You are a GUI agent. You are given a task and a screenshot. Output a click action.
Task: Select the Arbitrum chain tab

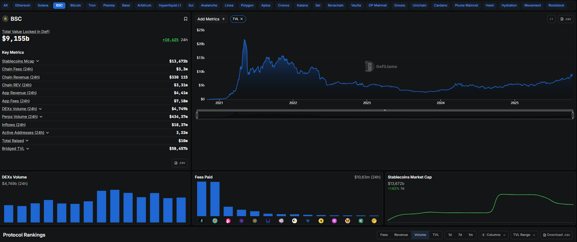tap(144, 5)
